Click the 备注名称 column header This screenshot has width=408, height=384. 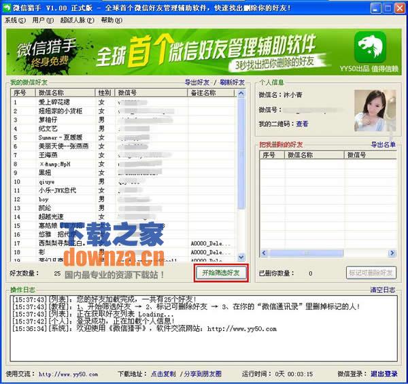tap(211, 93)
